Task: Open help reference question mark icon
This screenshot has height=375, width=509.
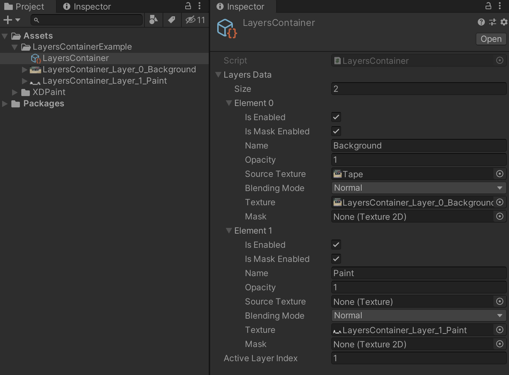Action: click(481, 22)
